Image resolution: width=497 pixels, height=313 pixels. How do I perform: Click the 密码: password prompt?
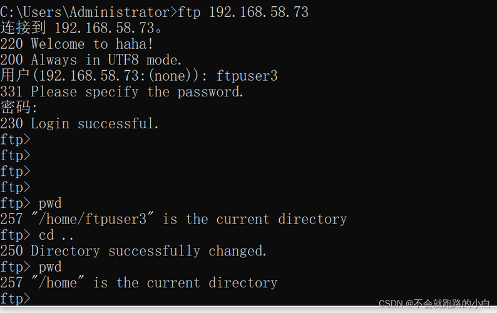click(19, 107)
